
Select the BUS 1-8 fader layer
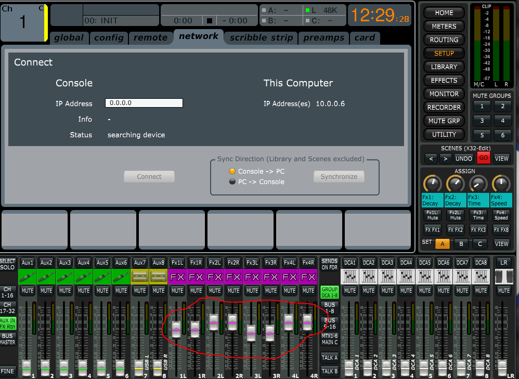[329, 308]
